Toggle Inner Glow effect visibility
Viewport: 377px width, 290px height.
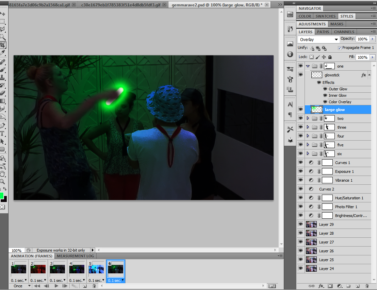point(325,95)
